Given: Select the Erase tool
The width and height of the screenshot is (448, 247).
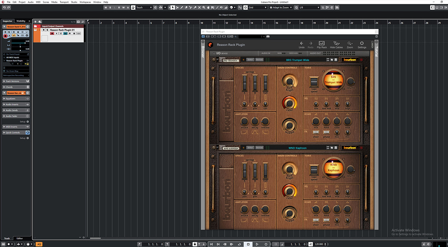Looking at the screenshot, I should 186,8.
